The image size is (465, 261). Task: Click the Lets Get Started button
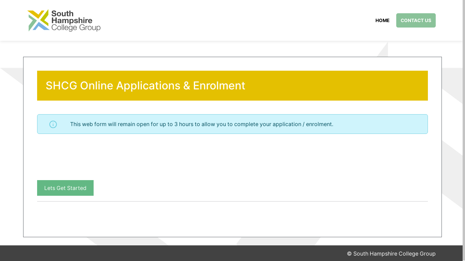coord(65,188)
